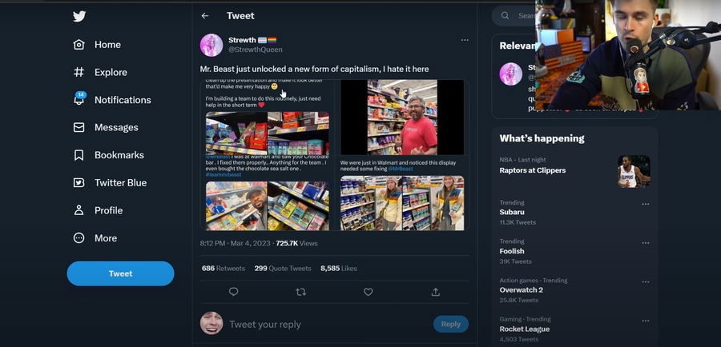Click the Tweet your reply field

320,324
